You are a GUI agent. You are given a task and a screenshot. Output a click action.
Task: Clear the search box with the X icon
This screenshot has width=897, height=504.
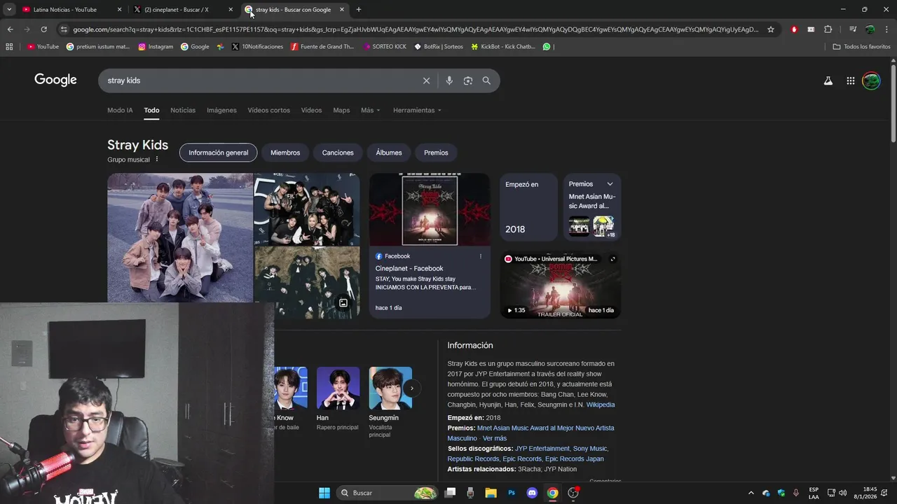pos(426,80)
